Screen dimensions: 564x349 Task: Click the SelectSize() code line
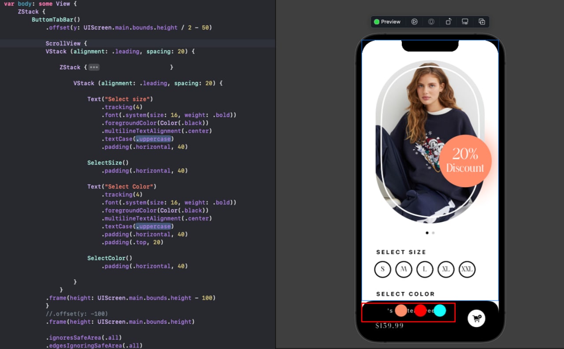pos(108,163)
